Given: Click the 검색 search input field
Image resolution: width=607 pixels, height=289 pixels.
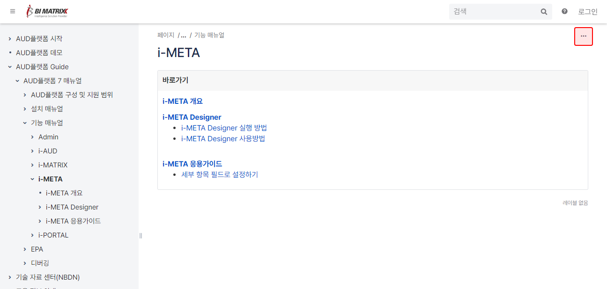Looking at the screenshot, I should tap(494, 12).
